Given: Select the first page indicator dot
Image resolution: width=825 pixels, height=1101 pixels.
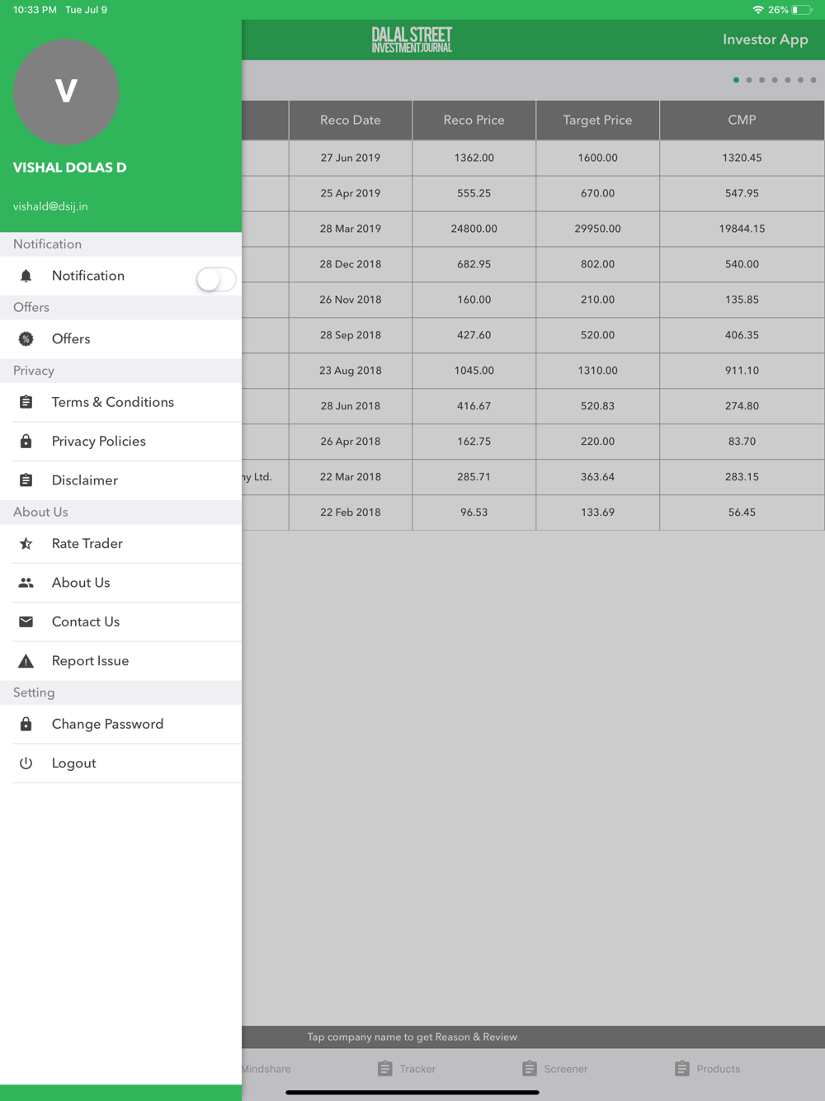Looking at the screenshot, I should tap(736, 80).
